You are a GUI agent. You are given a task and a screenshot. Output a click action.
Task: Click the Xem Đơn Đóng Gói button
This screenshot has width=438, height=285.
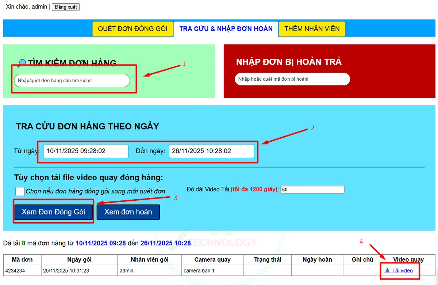pos(53,212)
